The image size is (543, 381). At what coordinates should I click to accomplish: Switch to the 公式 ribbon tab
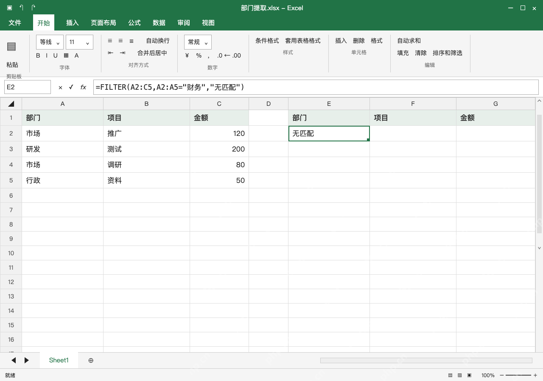tap(134, 23)
